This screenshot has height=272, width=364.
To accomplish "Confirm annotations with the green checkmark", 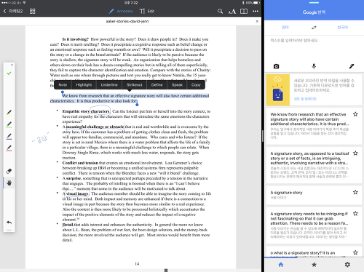I will pyautogui.click(x=9, y=73).
